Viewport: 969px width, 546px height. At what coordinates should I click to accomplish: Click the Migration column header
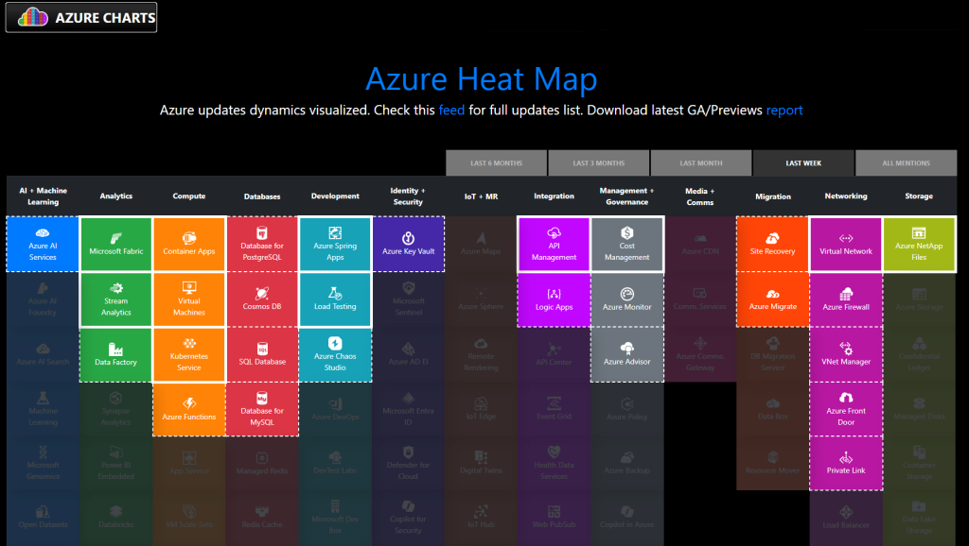(772, 196)
